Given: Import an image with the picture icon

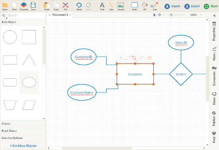Looking at the screenshot, I should (121, 6).
